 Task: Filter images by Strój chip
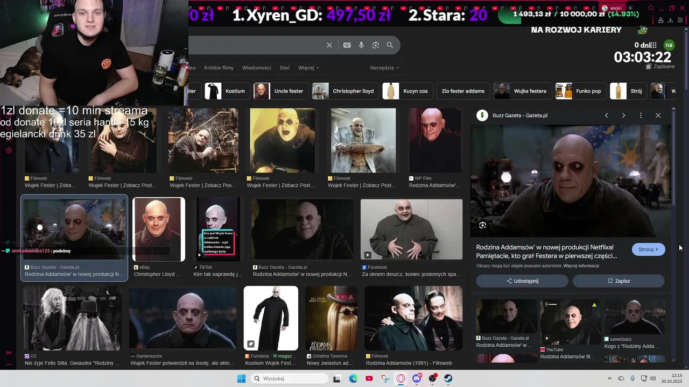coord(628,91)
